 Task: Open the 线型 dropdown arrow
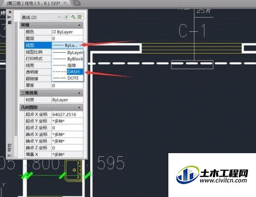tap(81, 45)
